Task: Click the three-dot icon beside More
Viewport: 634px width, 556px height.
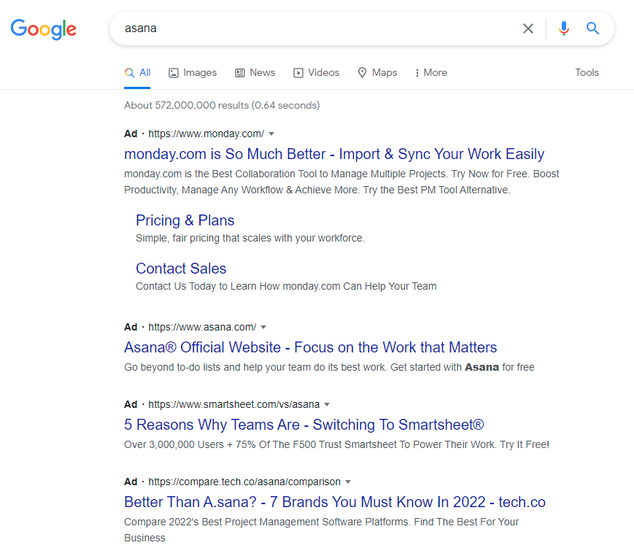Action: coord(417,73)
